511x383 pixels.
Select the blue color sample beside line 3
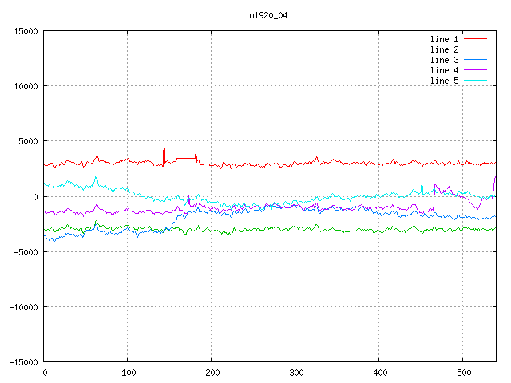point(475,60)
